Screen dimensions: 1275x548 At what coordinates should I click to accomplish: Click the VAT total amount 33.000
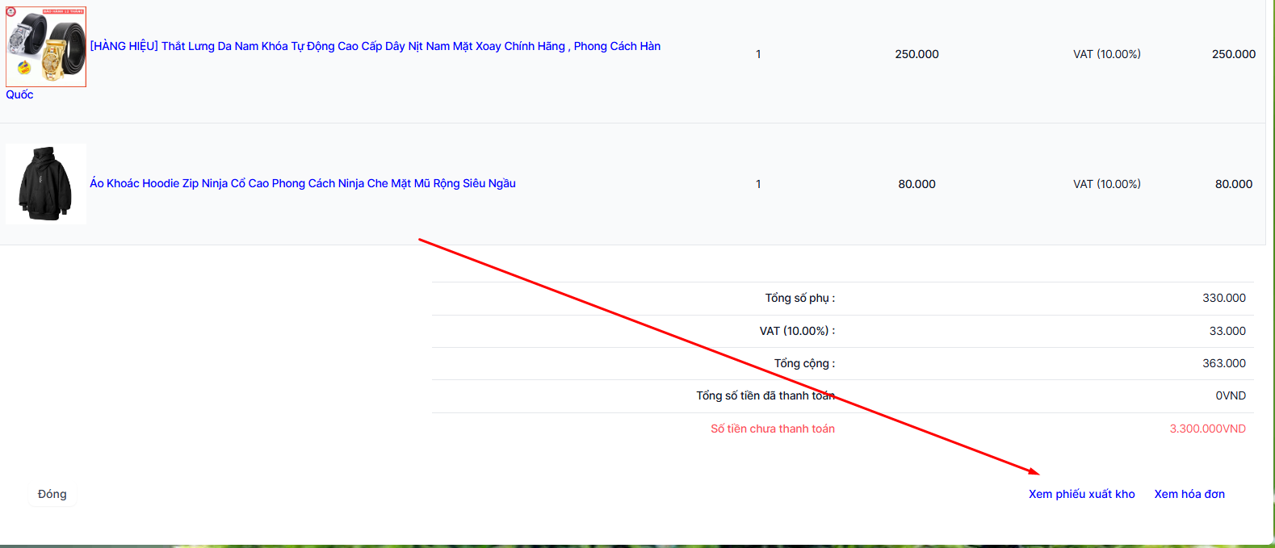tap(1227, 331)
